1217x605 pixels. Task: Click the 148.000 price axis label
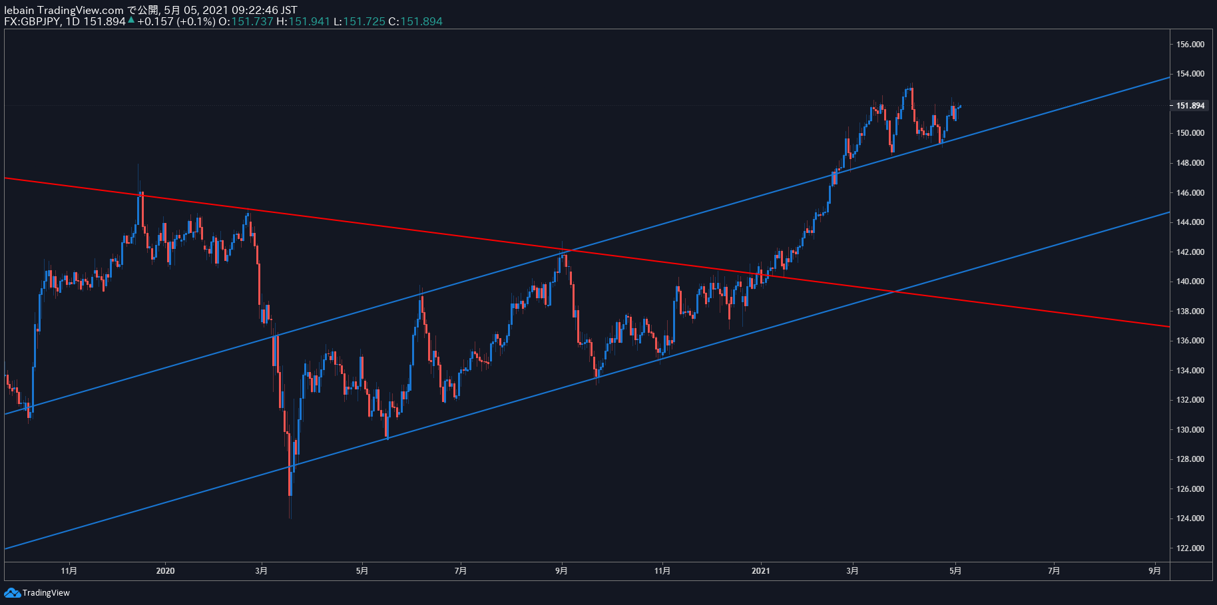click(x=1190, y=163)
